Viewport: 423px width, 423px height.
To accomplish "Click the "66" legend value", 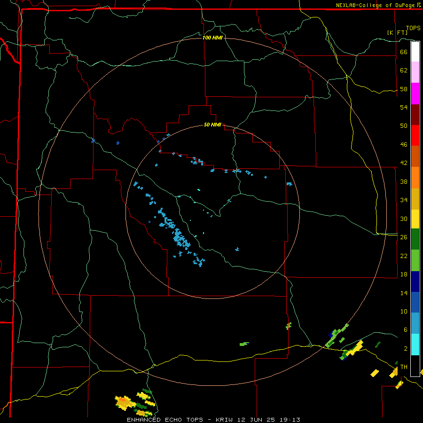I will 404,52.
